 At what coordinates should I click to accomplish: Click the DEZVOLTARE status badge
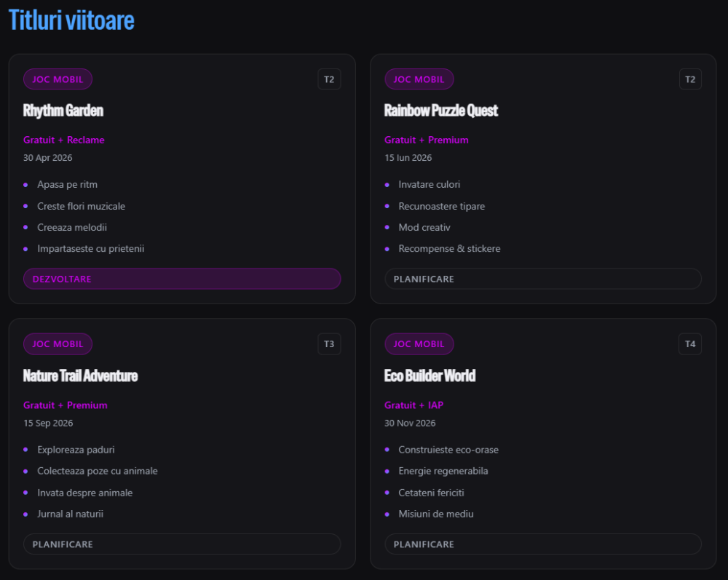point(182,279)
